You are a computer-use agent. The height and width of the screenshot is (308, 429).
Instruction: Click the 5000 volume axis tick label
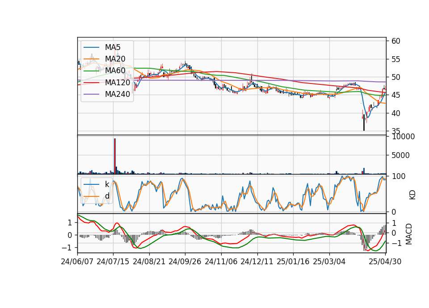click(x=400, y=155)
